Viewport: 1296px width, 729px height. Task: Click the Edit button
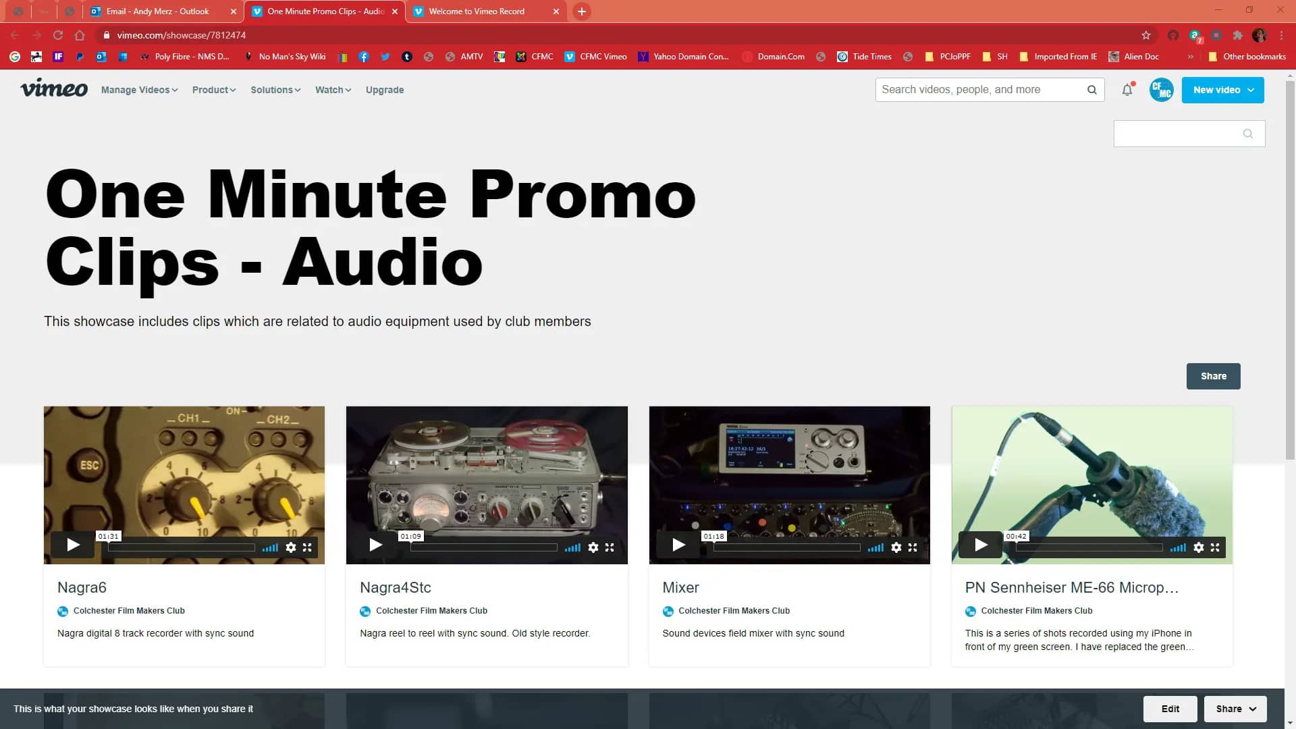(x=1170, y=709)
